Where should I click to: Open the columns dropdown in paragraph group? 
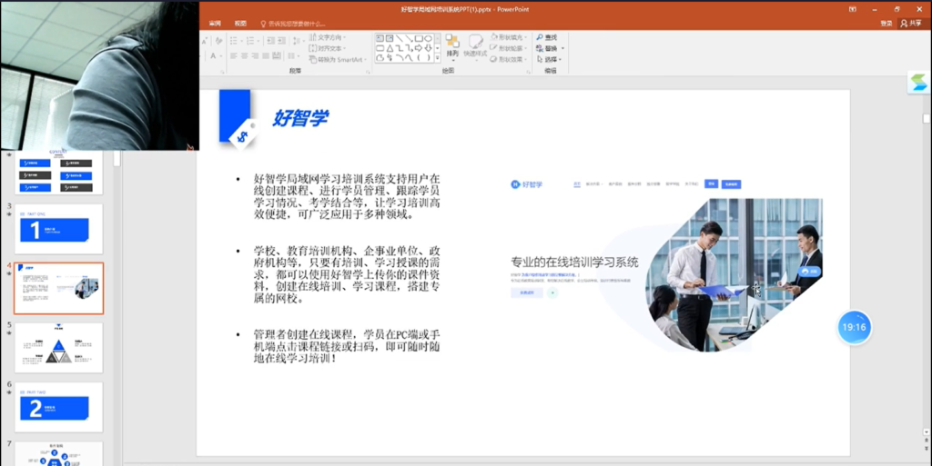coord(293,55)
